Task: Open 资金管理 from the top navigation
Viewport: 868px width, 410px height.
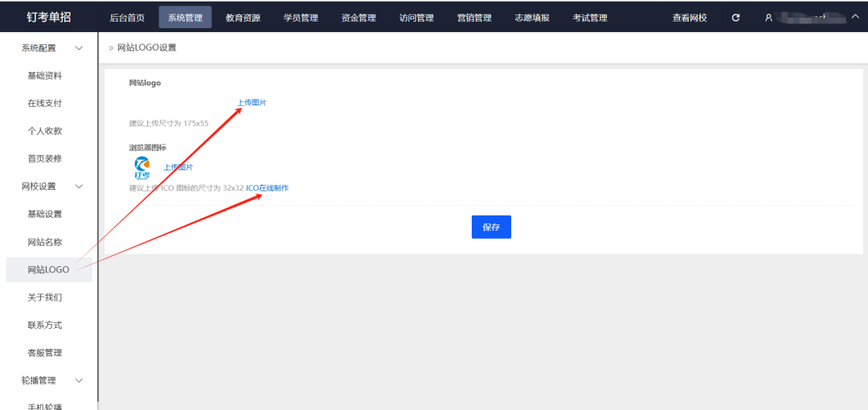Action: [358, 18]
